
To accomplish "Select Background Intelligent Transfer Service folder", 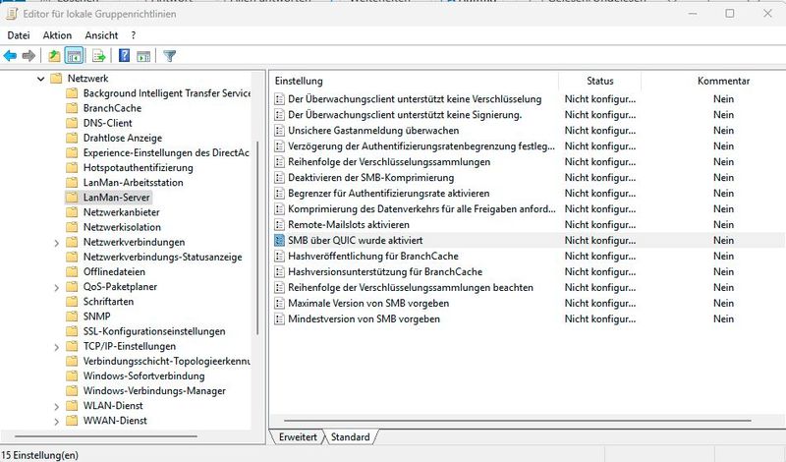I will [166, 93].
